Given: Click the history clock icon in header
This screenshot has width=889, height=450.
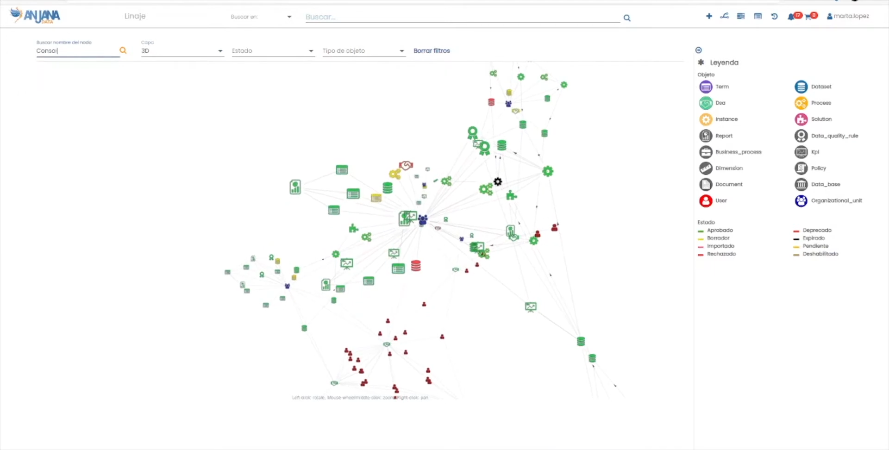Looking at the screenshot, I should click(x=774, y=16).
